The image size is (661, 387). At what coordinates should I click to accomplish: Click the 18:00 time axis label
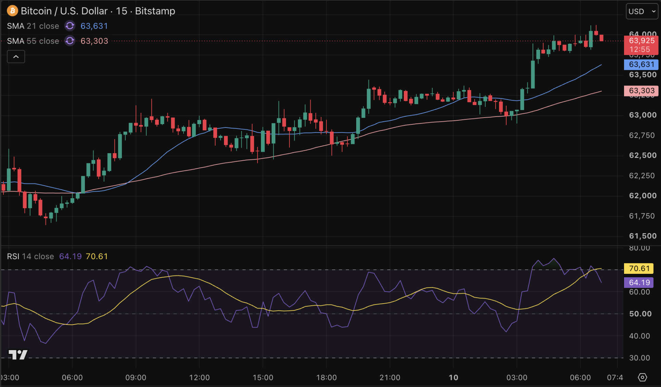point(326,377)
